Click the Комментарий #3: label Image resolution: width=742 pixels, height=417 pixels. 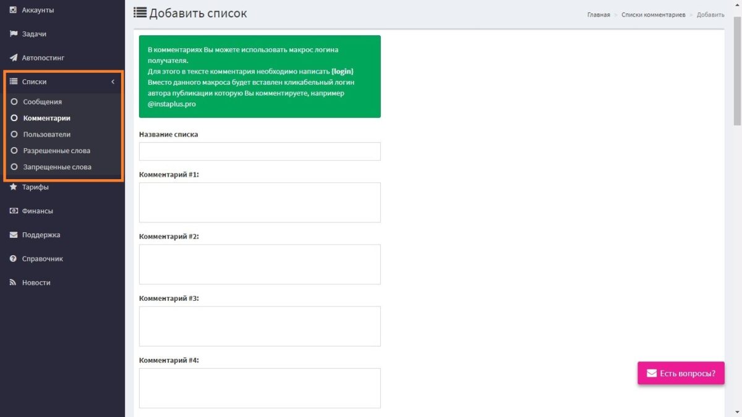pos(169,298)
